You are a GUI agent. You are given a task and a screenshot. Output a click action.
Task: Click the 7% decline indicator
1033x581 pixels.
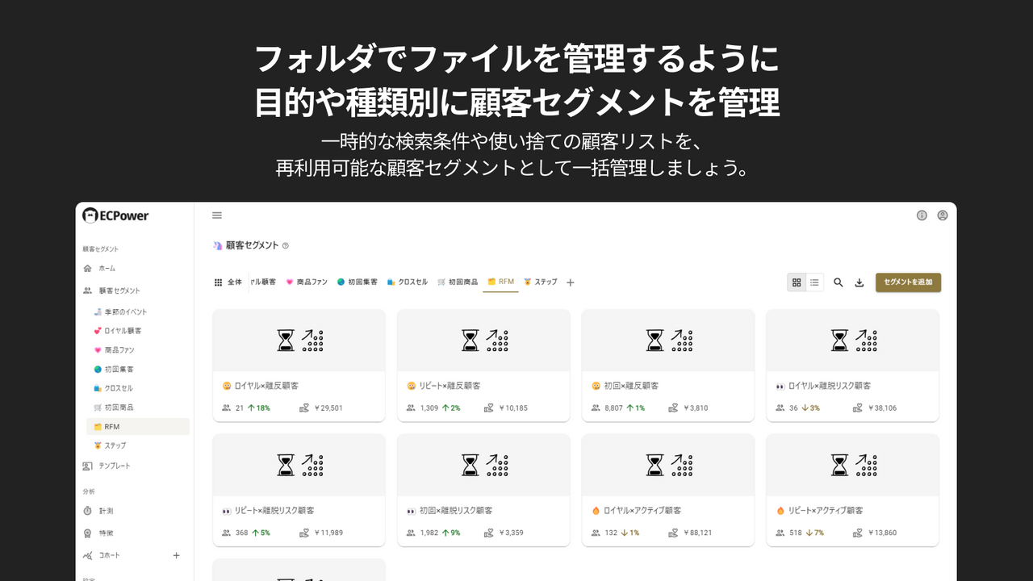pos(814,533)
